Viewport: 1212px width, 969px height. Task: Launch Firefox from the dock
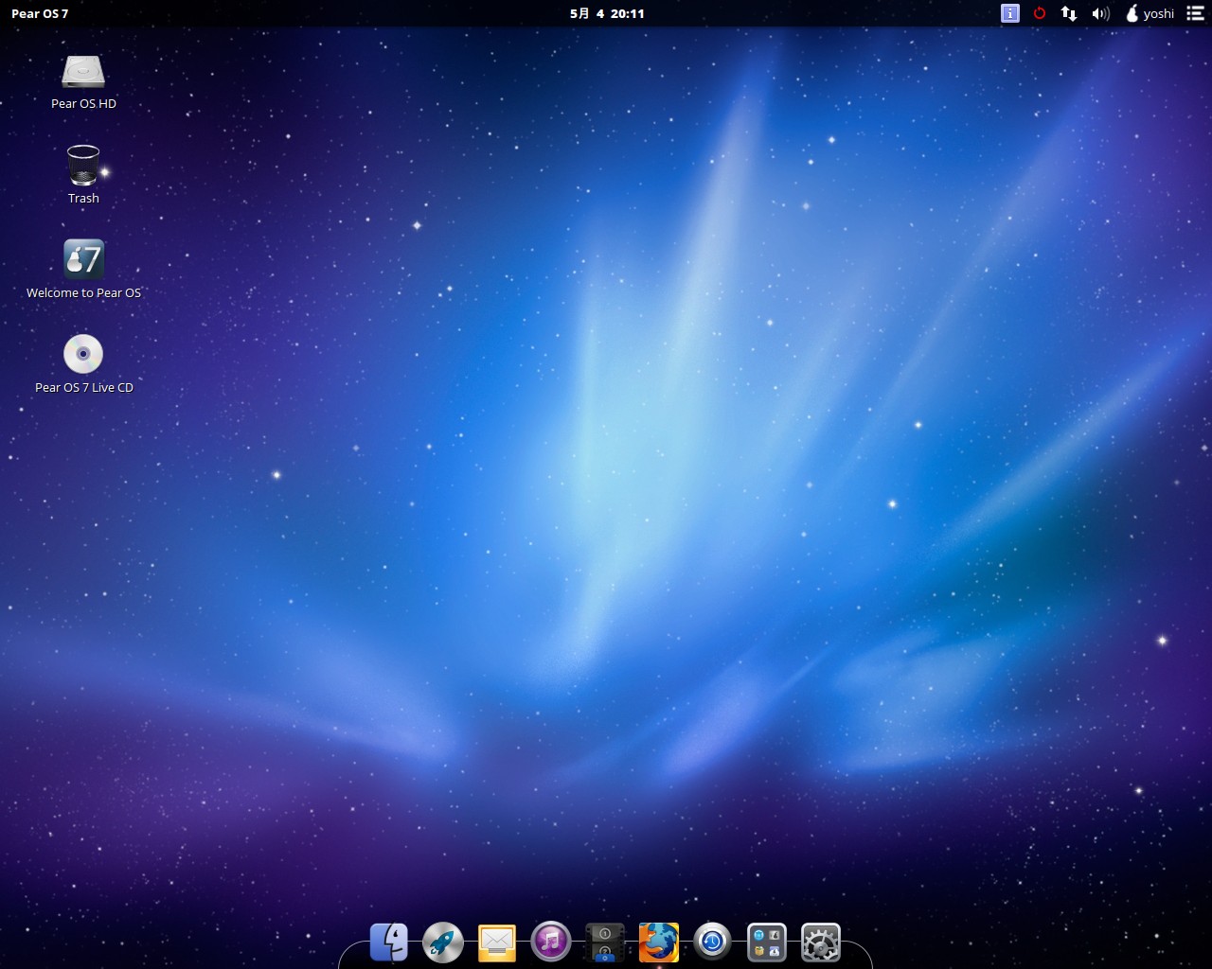[658, 943]
